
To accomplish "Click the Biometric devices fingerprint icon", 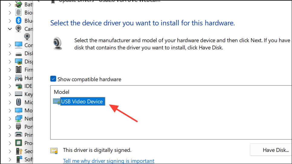I will [19, 13].
